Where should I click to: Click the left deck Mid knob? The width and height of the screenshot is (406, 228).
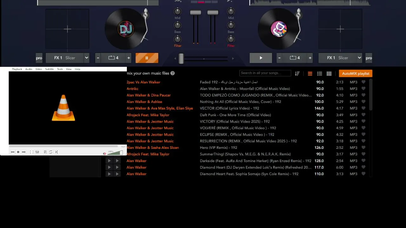178,11
